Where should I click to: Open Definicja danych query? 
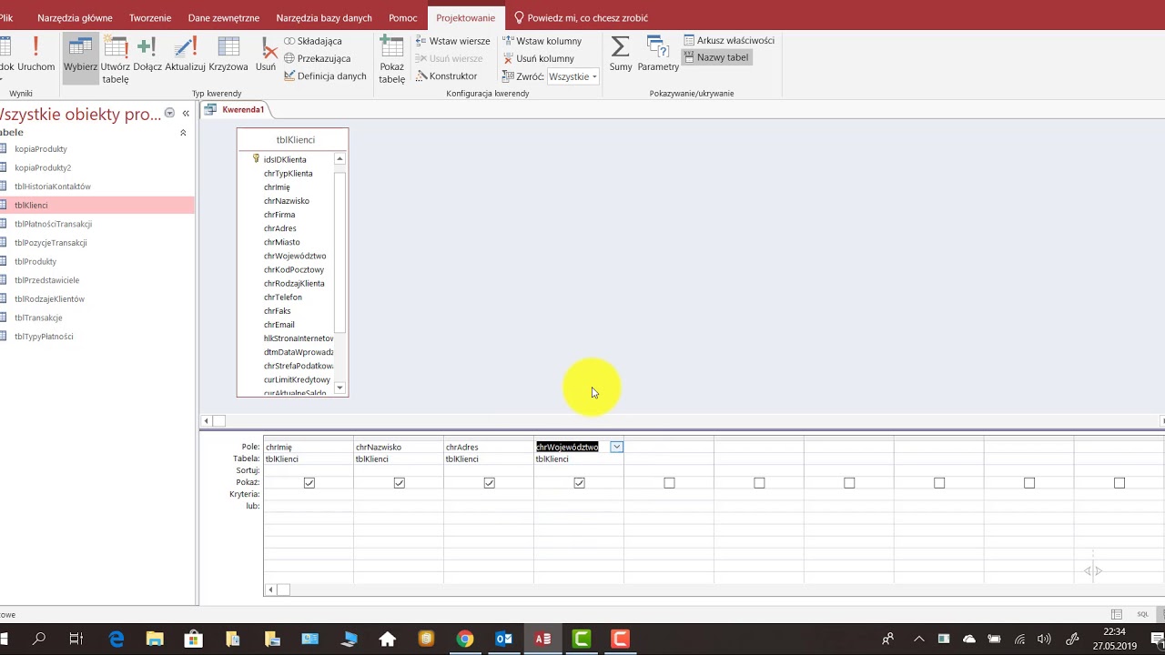pos(325,76)
